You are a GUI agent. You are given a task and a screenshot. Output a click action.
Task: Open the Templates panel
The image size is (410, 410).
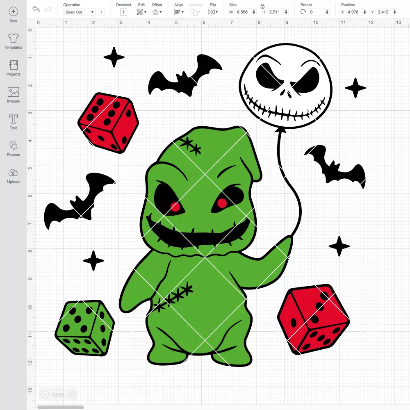click(14, 41)
